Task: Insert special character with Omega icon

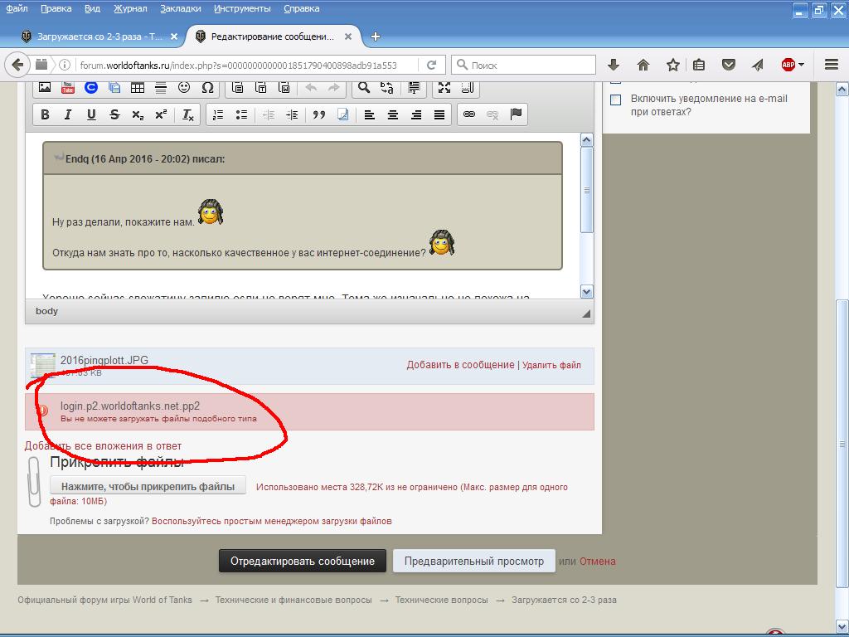Action: (x=207, y=87)
